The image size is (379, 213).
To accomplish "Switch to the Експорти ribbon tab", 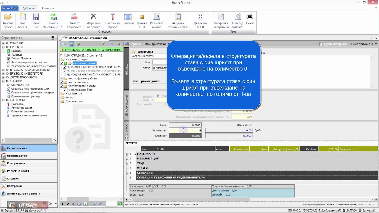I will (48, 9).
